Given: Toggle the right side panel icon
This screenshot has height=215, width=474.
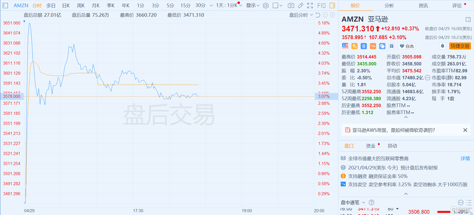Looking at the screenshot, I should pos(332,5).
